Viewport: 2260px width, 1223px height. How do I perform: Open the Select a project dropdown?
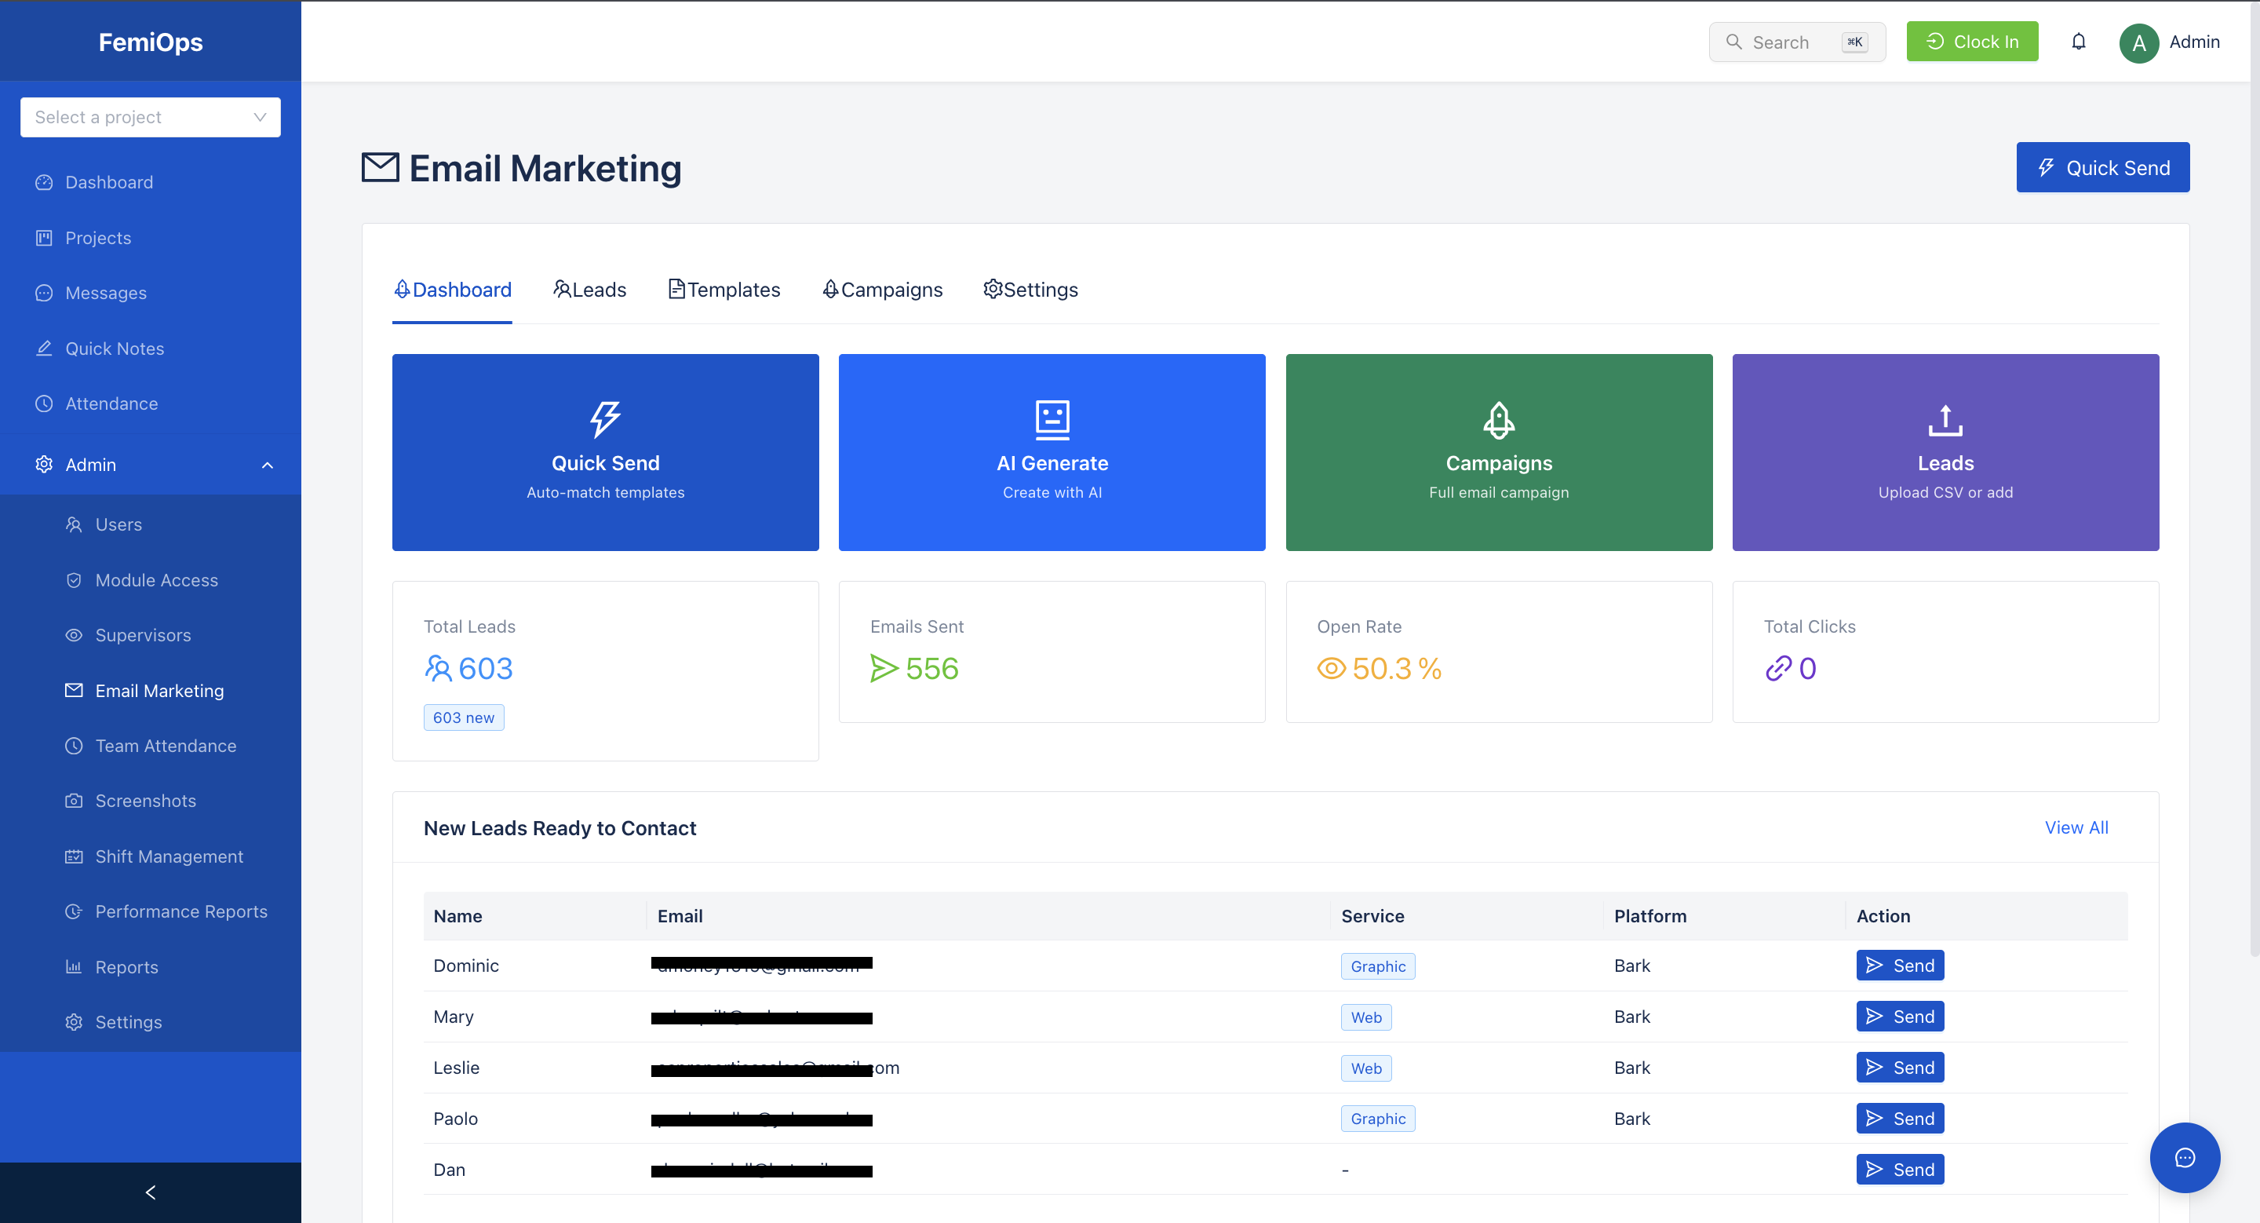tap(150, 117)
